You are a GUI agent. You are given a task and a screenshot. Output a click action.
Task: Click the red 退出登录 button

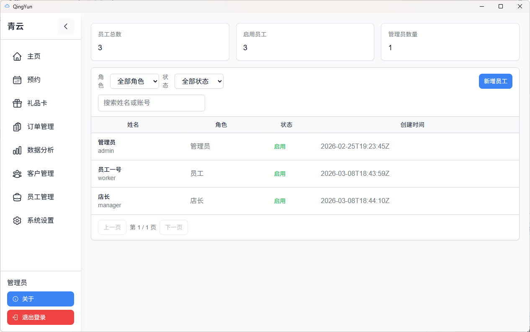[x=41, y=317]
